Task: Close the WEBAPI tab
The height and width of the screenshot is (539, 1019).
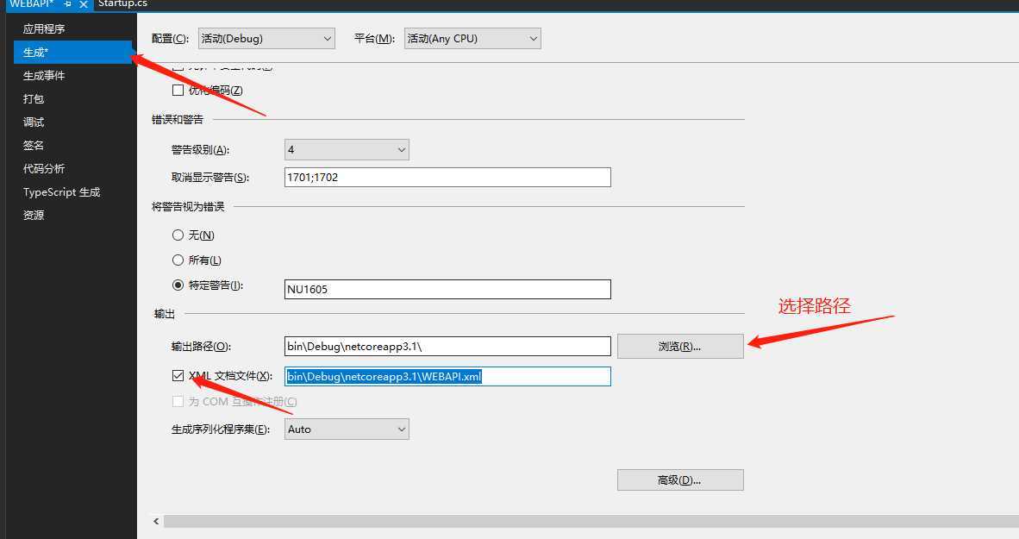Action: (x=83, y=4)
